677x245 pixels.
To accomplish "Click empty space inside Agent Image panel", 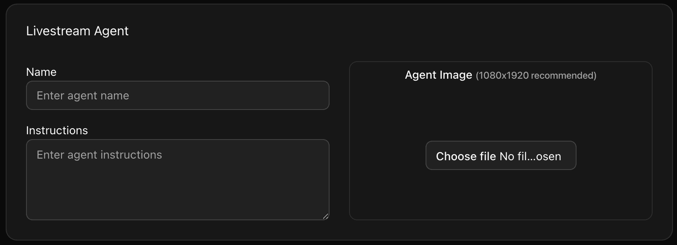I will tap(500, 110).
